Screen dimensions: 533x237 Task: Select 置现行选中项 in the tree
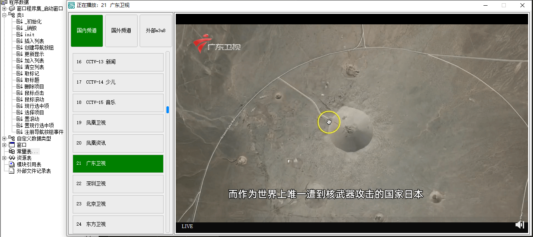pyautogui.click(x=39, y=125)
